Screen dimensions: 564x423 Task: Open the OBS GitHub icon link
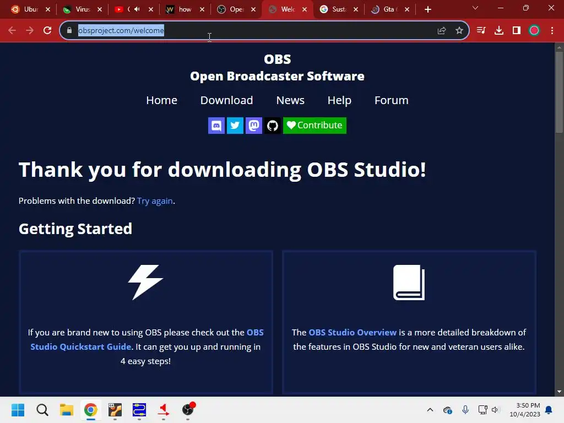pyautogui.click(x=272, y=126)
